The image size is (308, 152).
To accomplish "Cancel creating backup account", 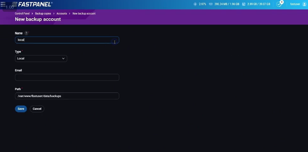I will pyautogui.click(x=37, y=109).
